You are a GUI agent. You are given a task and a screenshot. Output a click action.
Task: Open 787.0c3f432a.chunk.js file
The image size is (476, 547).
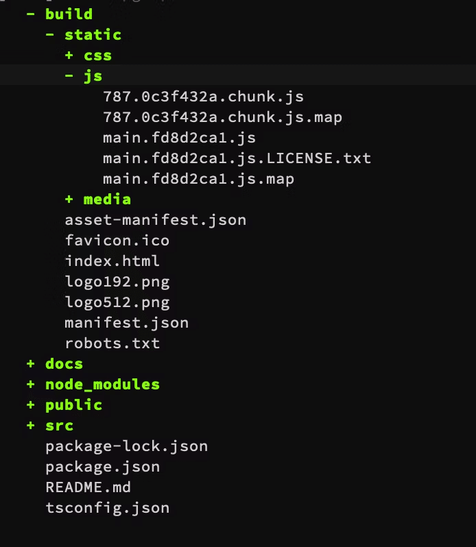click(203, 97)
